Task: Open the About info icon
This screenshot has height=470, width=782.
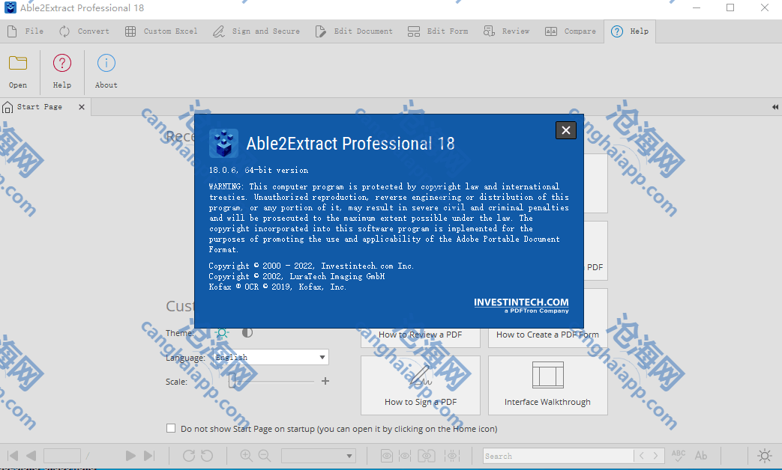Action: pyautogui.click(x=106, y=64)
